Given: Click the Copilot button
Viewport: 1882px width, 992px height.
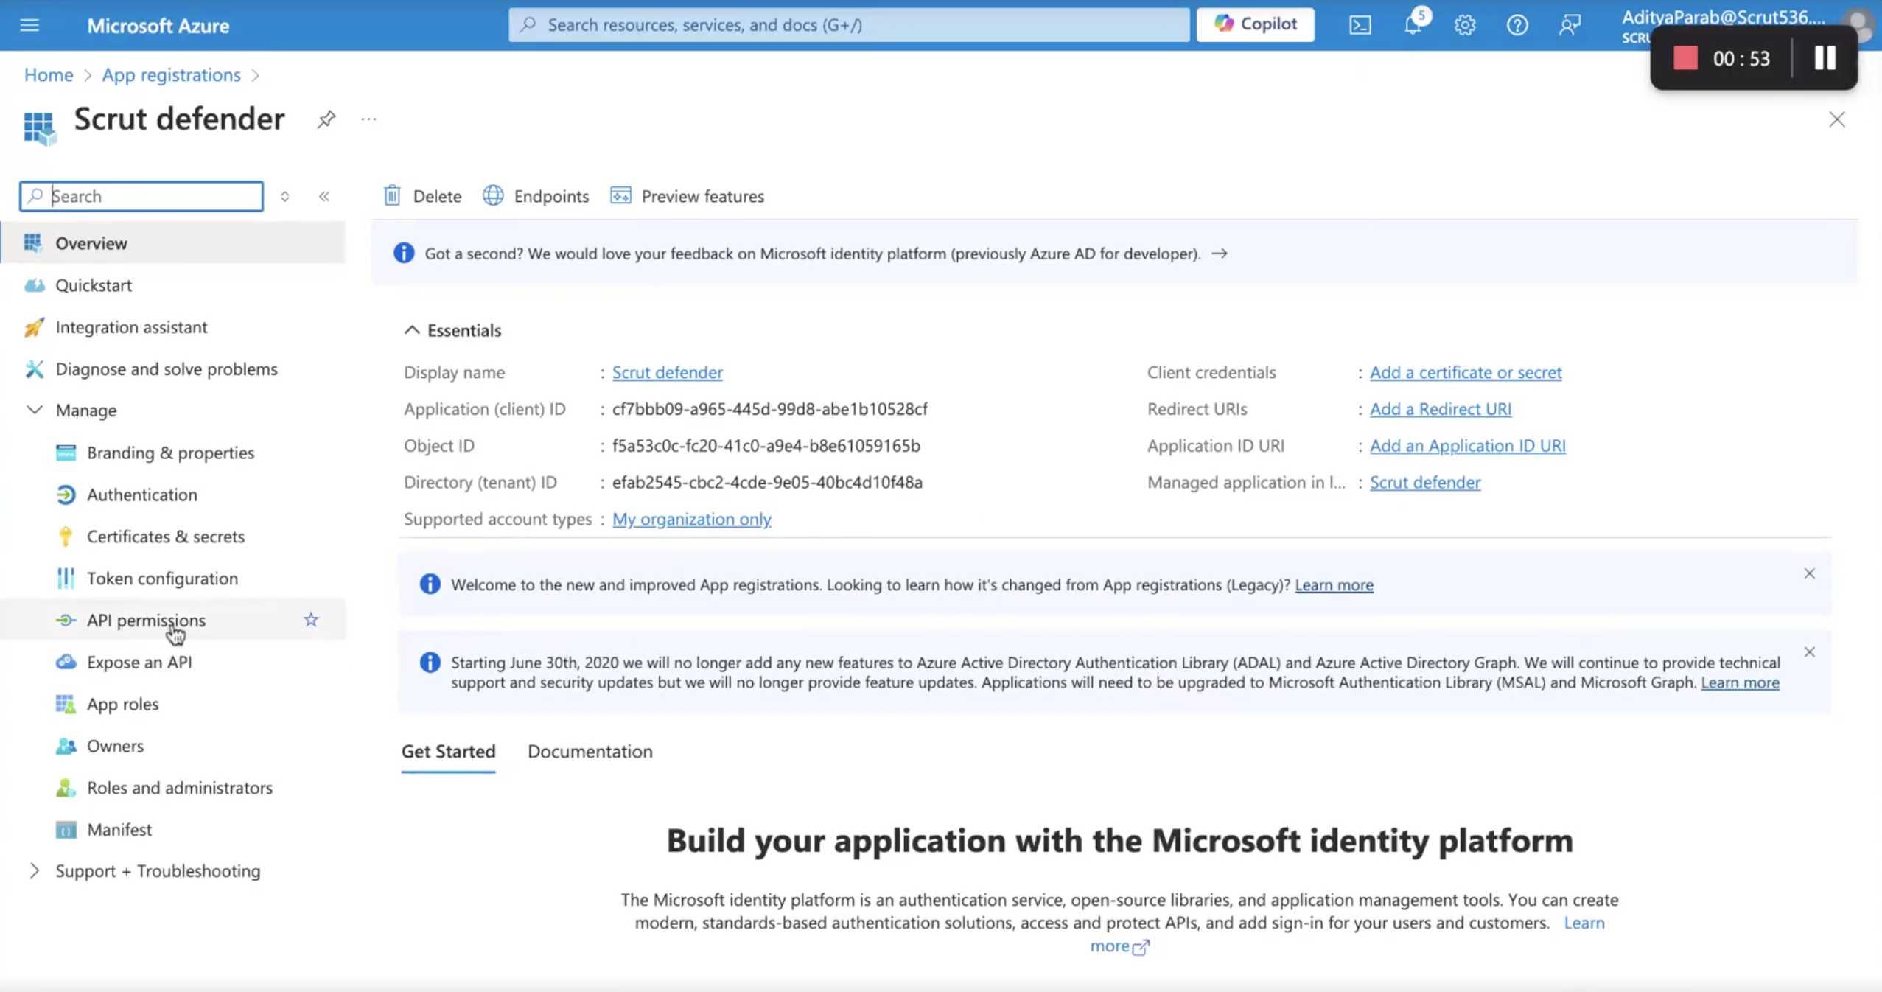Looking at the screenshot, I should 1255,24.
